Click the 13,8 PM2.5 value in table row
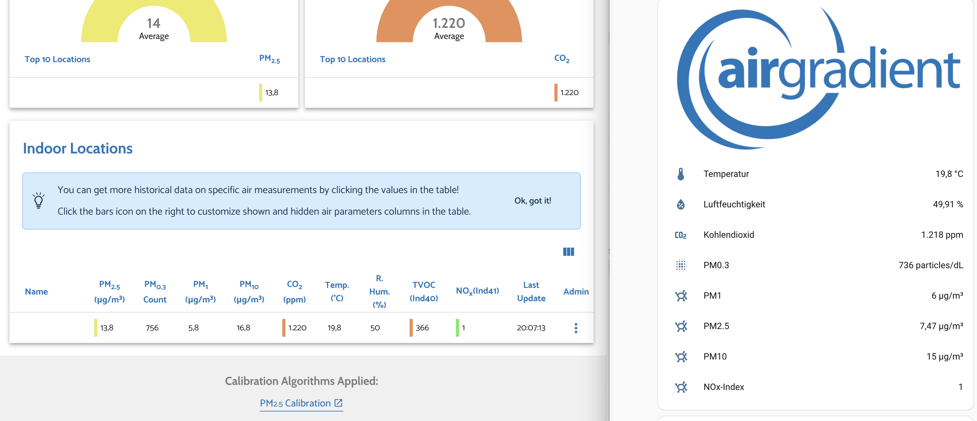Image resolution: width=977 pixels, height=421 pixels. [106, 327]
